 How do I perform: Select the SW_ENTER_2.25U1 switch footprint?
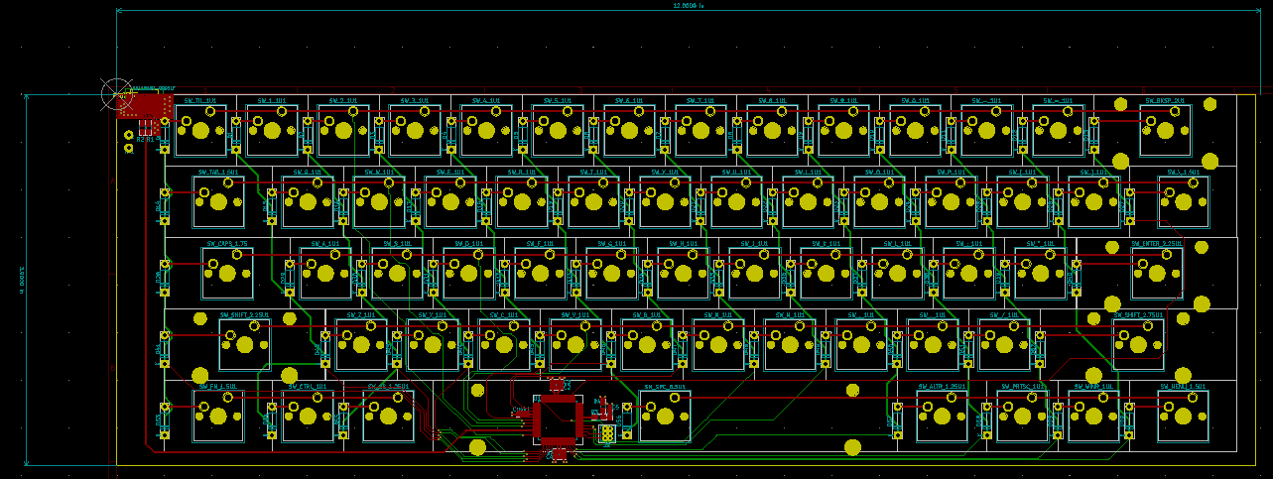pyautogui.click(x=1156, y=273)
